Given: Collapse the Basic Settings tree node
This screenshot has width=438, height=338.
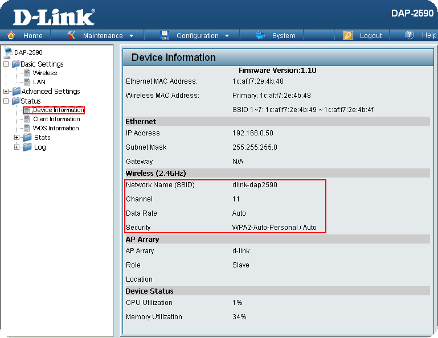Looking at the screenshot, I should point(6,64).
